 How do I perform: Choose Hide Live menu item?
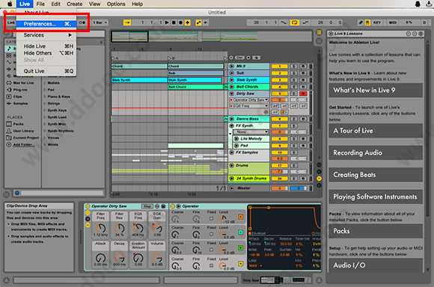pos(46,46)
